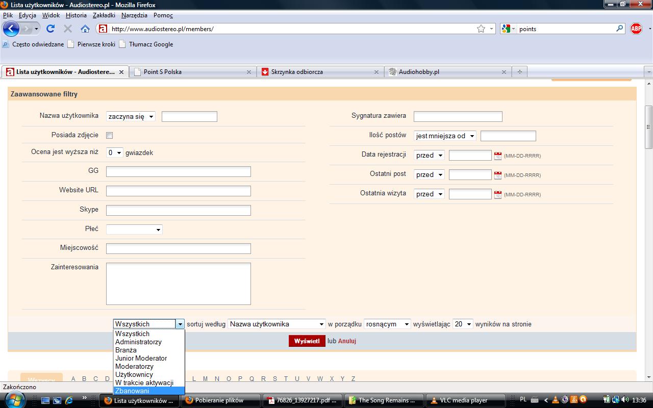
Task: Open the Często odwiedzane bookmark
Action: tap(33, 44)
